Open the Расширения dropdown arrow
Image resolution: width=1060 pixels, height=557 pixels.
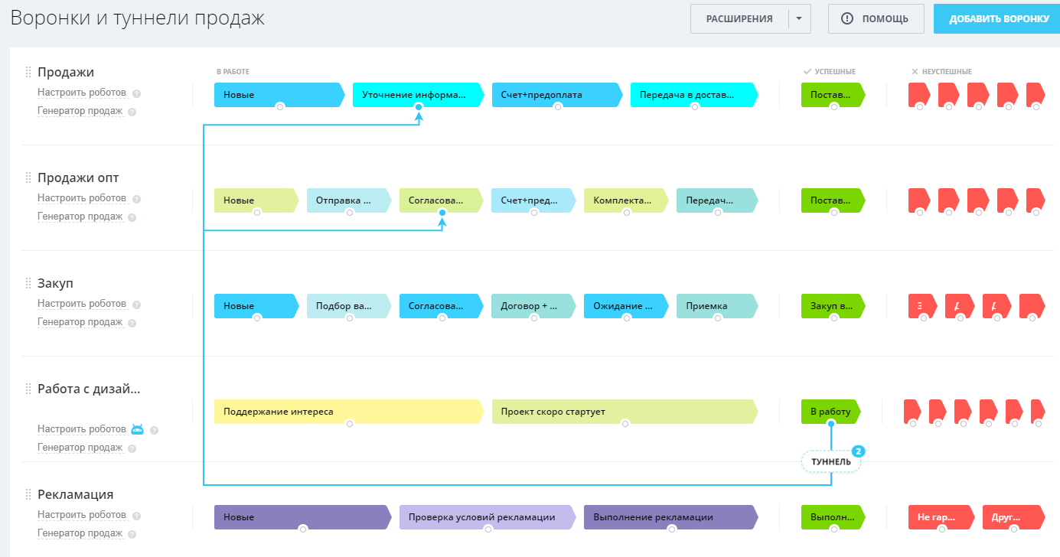[x=799, y=19]
